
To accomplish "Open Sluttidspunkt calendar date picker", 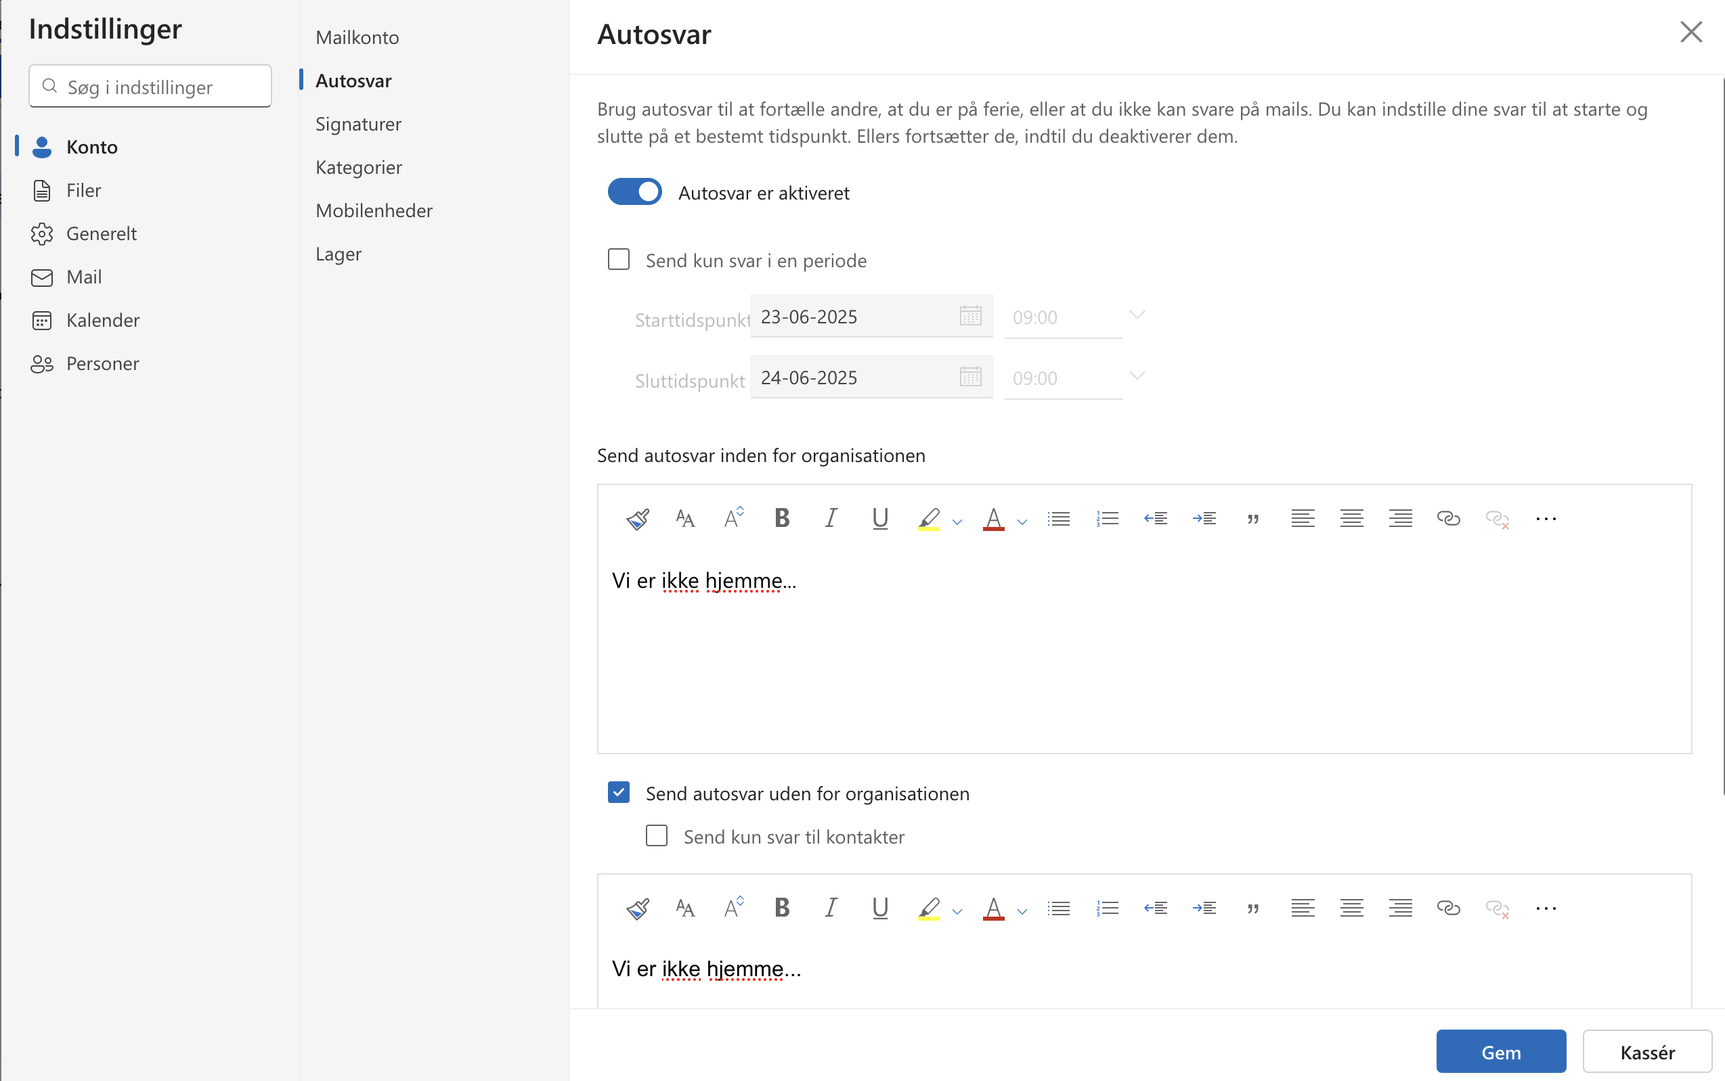I will (970, 376).
